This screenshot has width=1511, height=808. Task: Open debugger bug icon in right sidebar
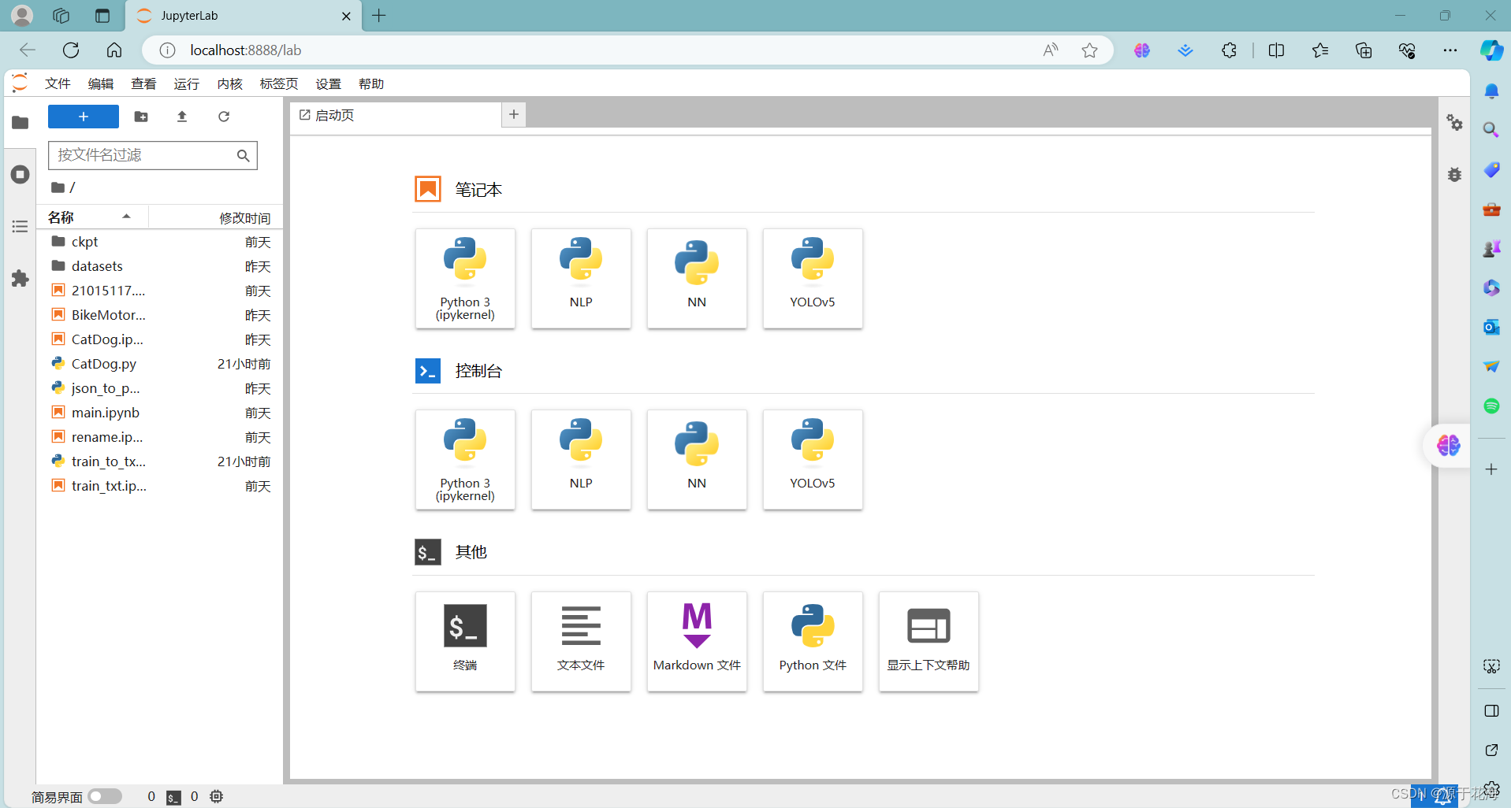[1454, 174]
